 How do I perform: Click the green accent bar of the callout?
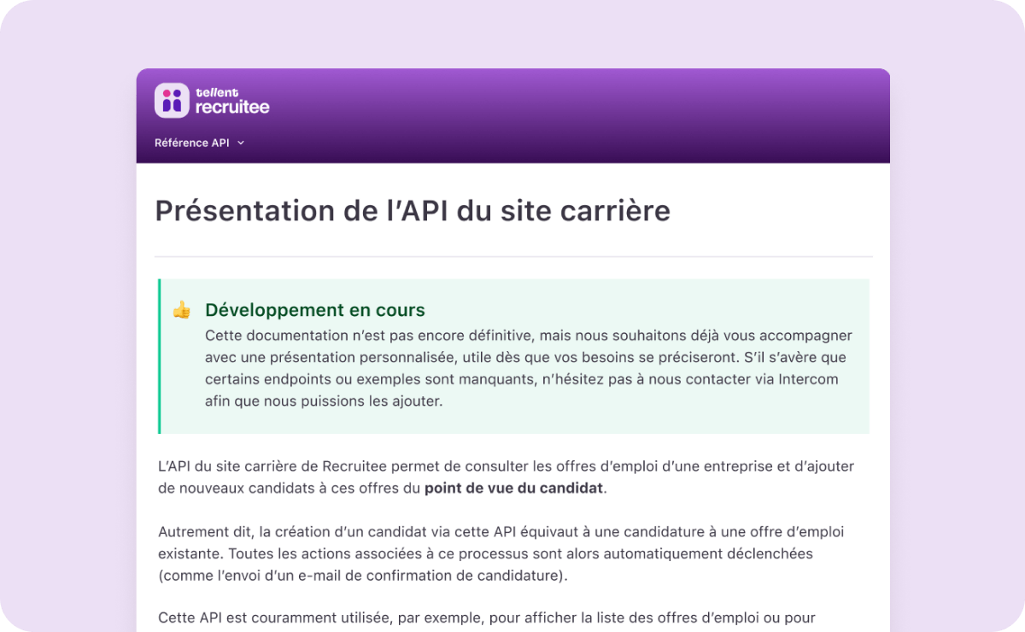pyautogui.click(x=159, y=357)
